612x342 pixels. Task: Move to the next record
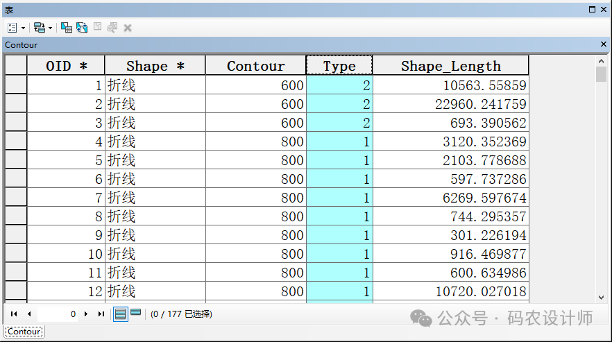(86, 314)
